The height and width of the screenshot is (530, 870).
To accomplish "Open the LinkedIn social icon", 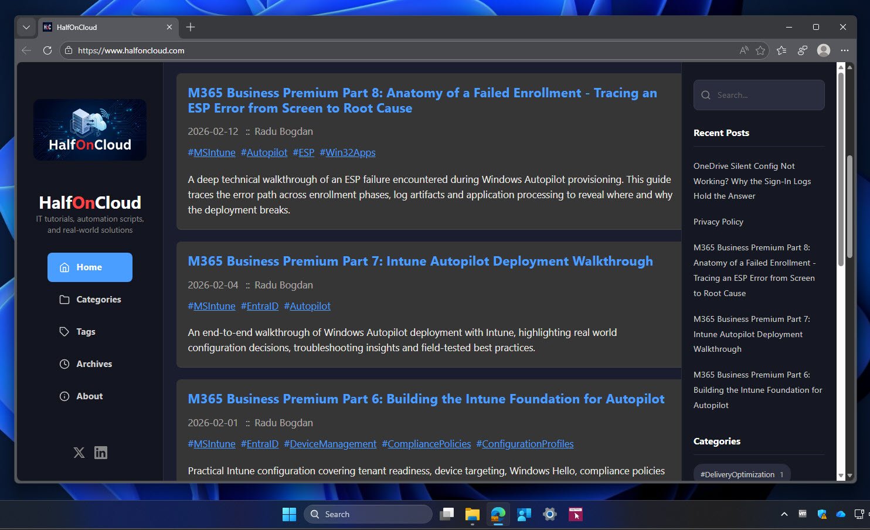I will [101, 453].
